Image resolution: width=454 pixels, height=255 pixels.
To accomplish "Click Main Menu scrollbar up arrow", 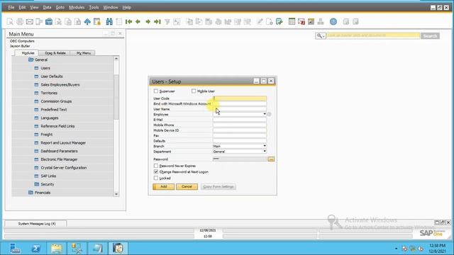I will click(x=116, y=59).
